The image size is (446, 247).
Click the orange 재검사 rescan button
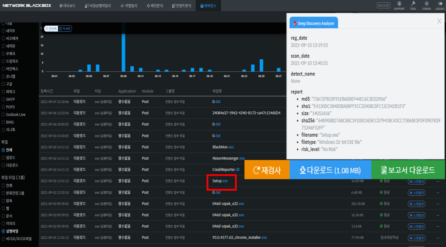coord(267,170)
